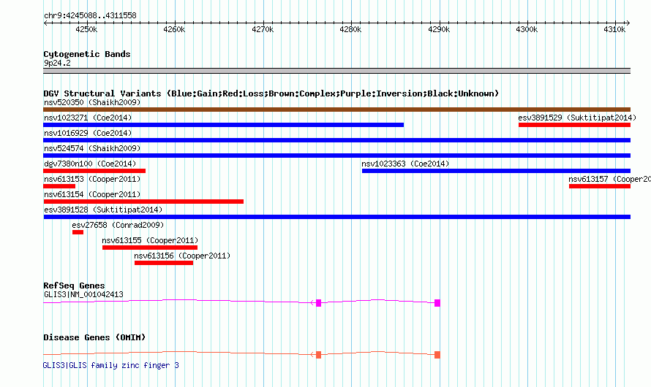Viewport: 651px width, 387px height.
Task: Click the 4280k ruler tick label
Action: click(x=350, y=29)
